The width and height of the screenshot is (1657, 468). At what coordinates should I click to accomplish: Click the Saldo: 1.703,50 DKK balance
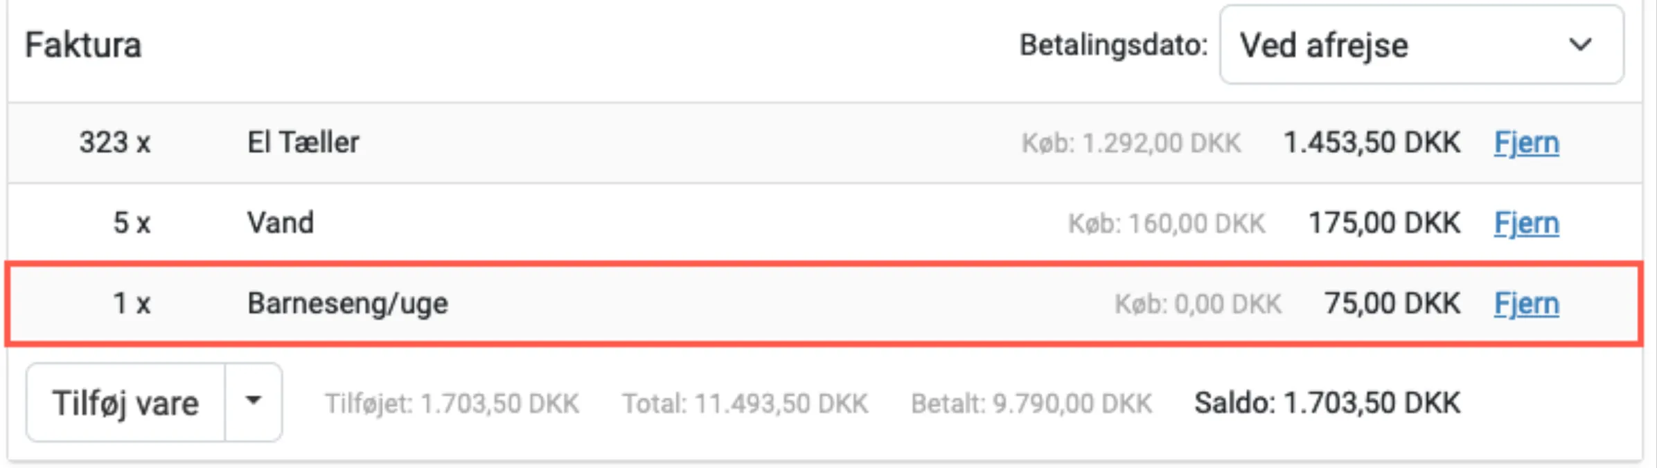point(1327,403)
